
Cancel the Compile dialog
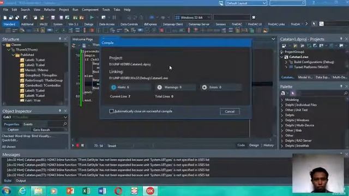pyautogui.click(x=230, y=112)
